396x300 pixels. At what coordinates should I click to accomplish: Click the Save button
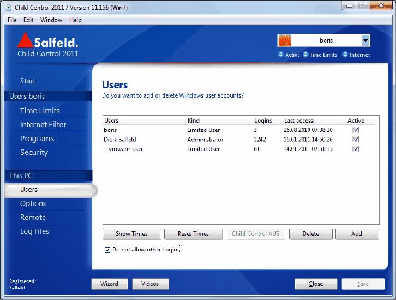(x=363, y=284)
